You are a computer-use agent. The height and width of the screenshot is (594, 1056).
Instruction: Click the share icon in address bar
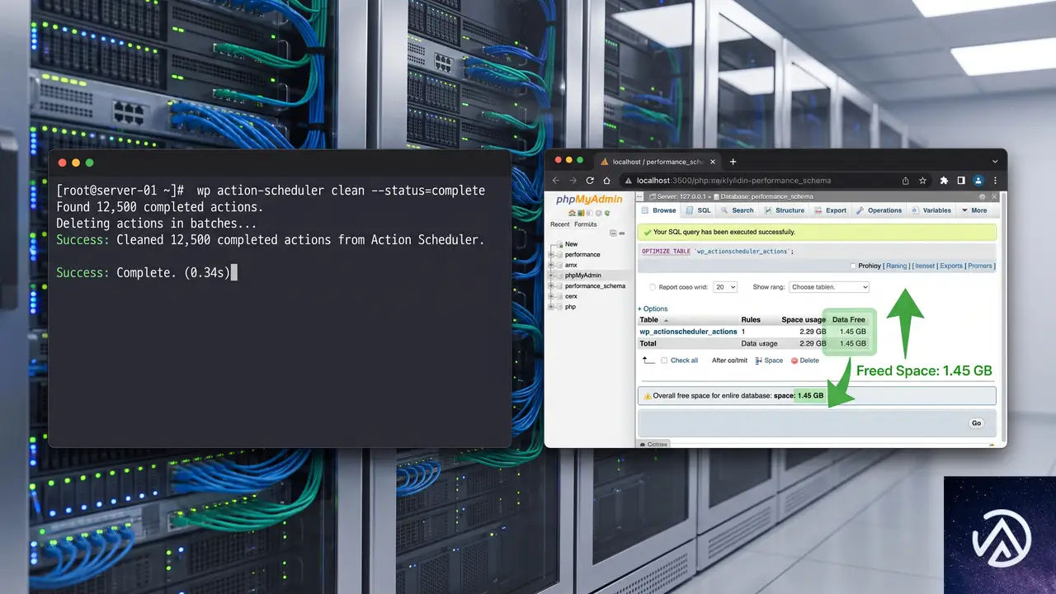coord(905,181)
